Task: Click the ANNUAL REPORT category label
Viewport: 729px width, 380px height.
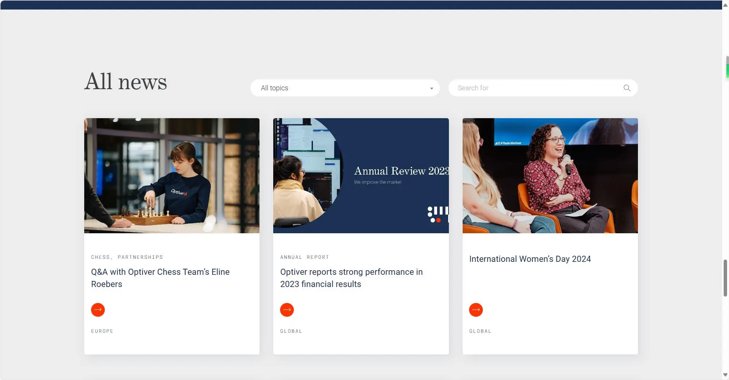Action: (x=304, y=257)
